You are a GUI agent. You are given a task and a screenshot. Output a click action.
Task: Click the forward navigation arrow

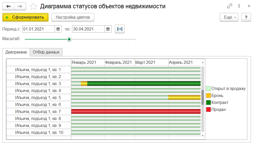(20, 6)
